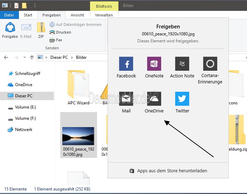Click the Freigabe ribbon button
The image size is (247, 194).
point(10,30)
